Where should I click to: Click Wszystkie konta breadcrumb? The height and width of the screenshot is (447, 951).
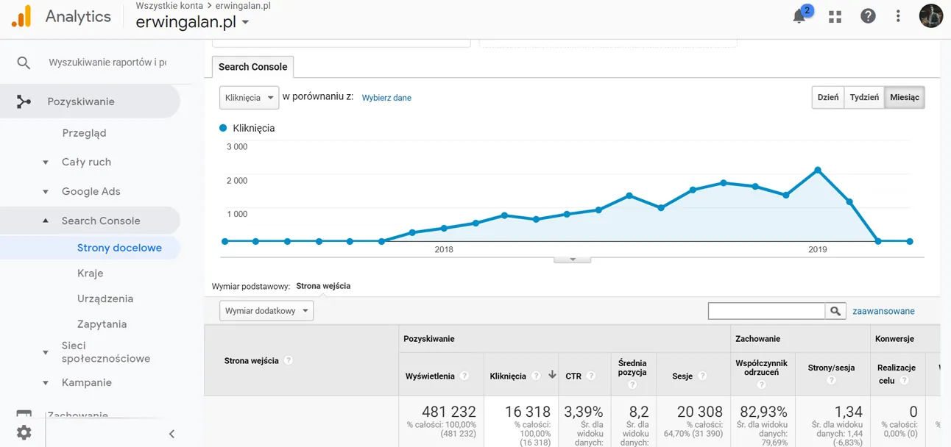pos(169,6)
